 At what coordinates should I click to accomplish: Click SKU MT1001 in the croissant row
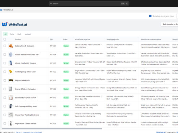53,46
